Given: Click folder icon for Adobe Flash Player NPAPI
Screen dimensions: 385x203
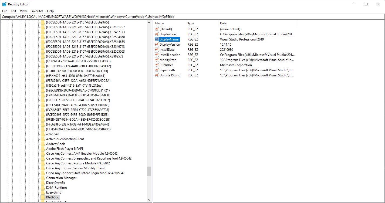Looking at the screenshot, I should [43, 149].
